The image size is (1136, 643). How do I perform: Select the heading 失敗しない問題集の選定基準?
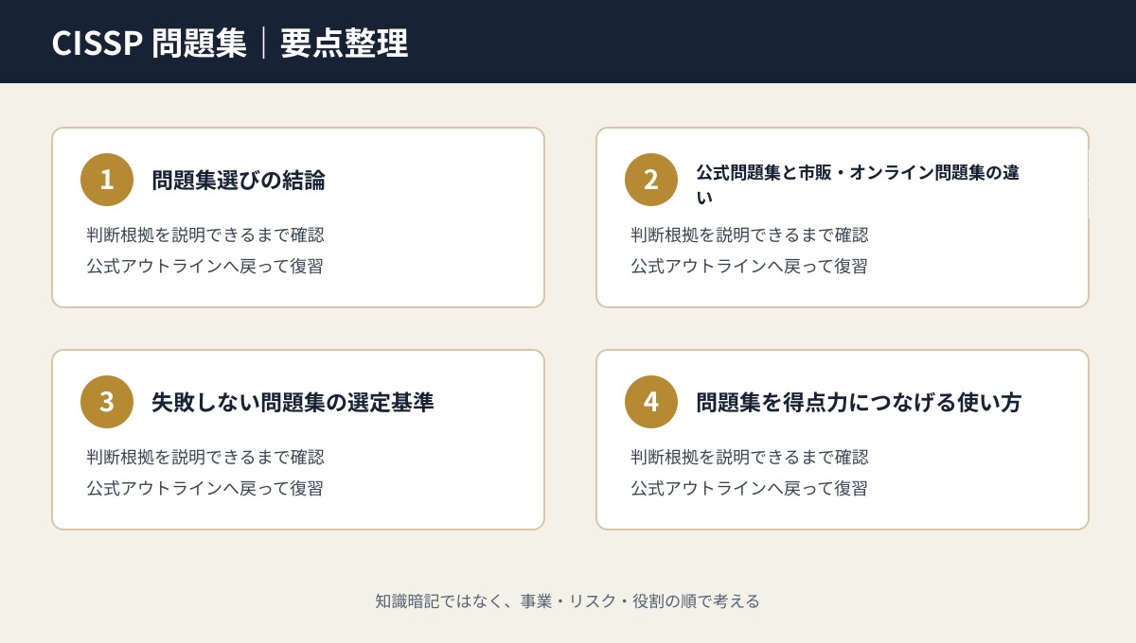click(x=293, y=402)
